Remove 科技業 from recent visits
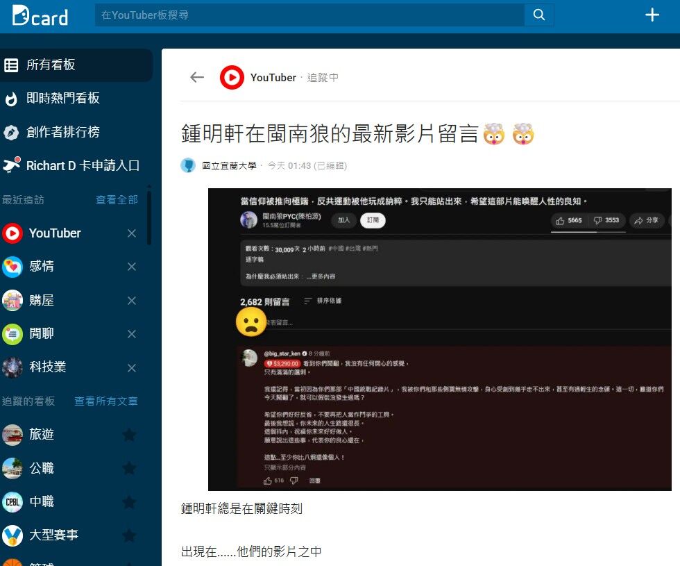This screenshot has width=680, height=566. (132, 367)
